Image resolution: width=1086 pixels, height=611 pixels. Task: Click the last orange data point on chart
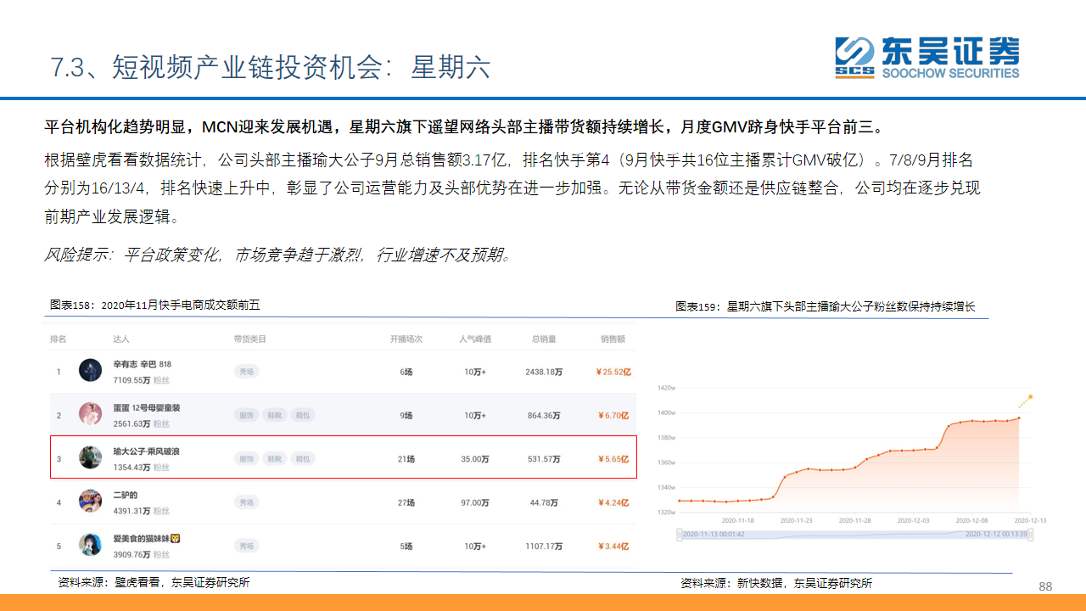tap(1018, 418)
